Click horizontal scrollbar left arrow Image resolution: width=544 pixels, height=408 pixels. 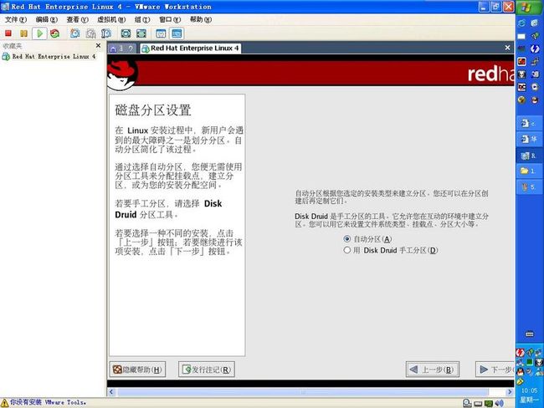coord(111,392)
